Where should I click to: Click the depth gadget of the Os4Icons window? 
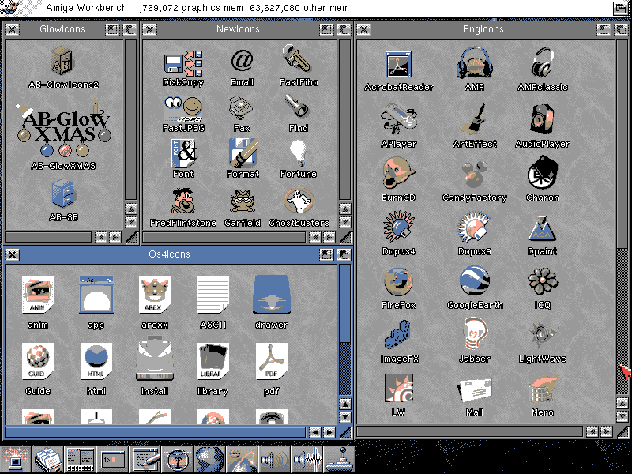tap(344, 254)
